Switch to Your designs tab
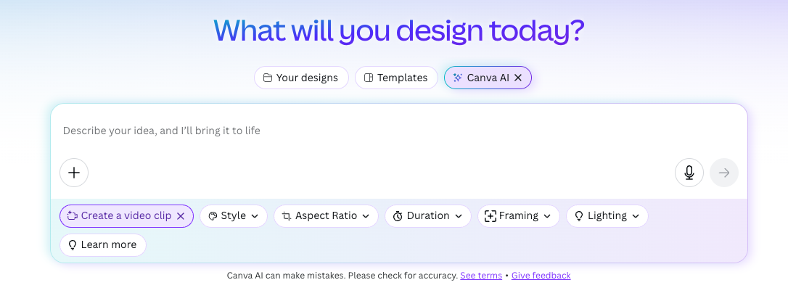Screen dimensions: 788x301 coord(301,78)
